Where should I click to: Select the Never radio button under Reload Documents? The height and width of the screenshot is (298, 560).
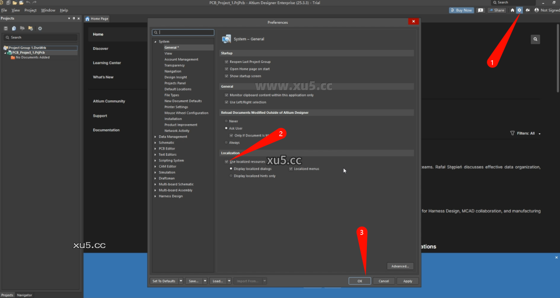coord(225,121)
